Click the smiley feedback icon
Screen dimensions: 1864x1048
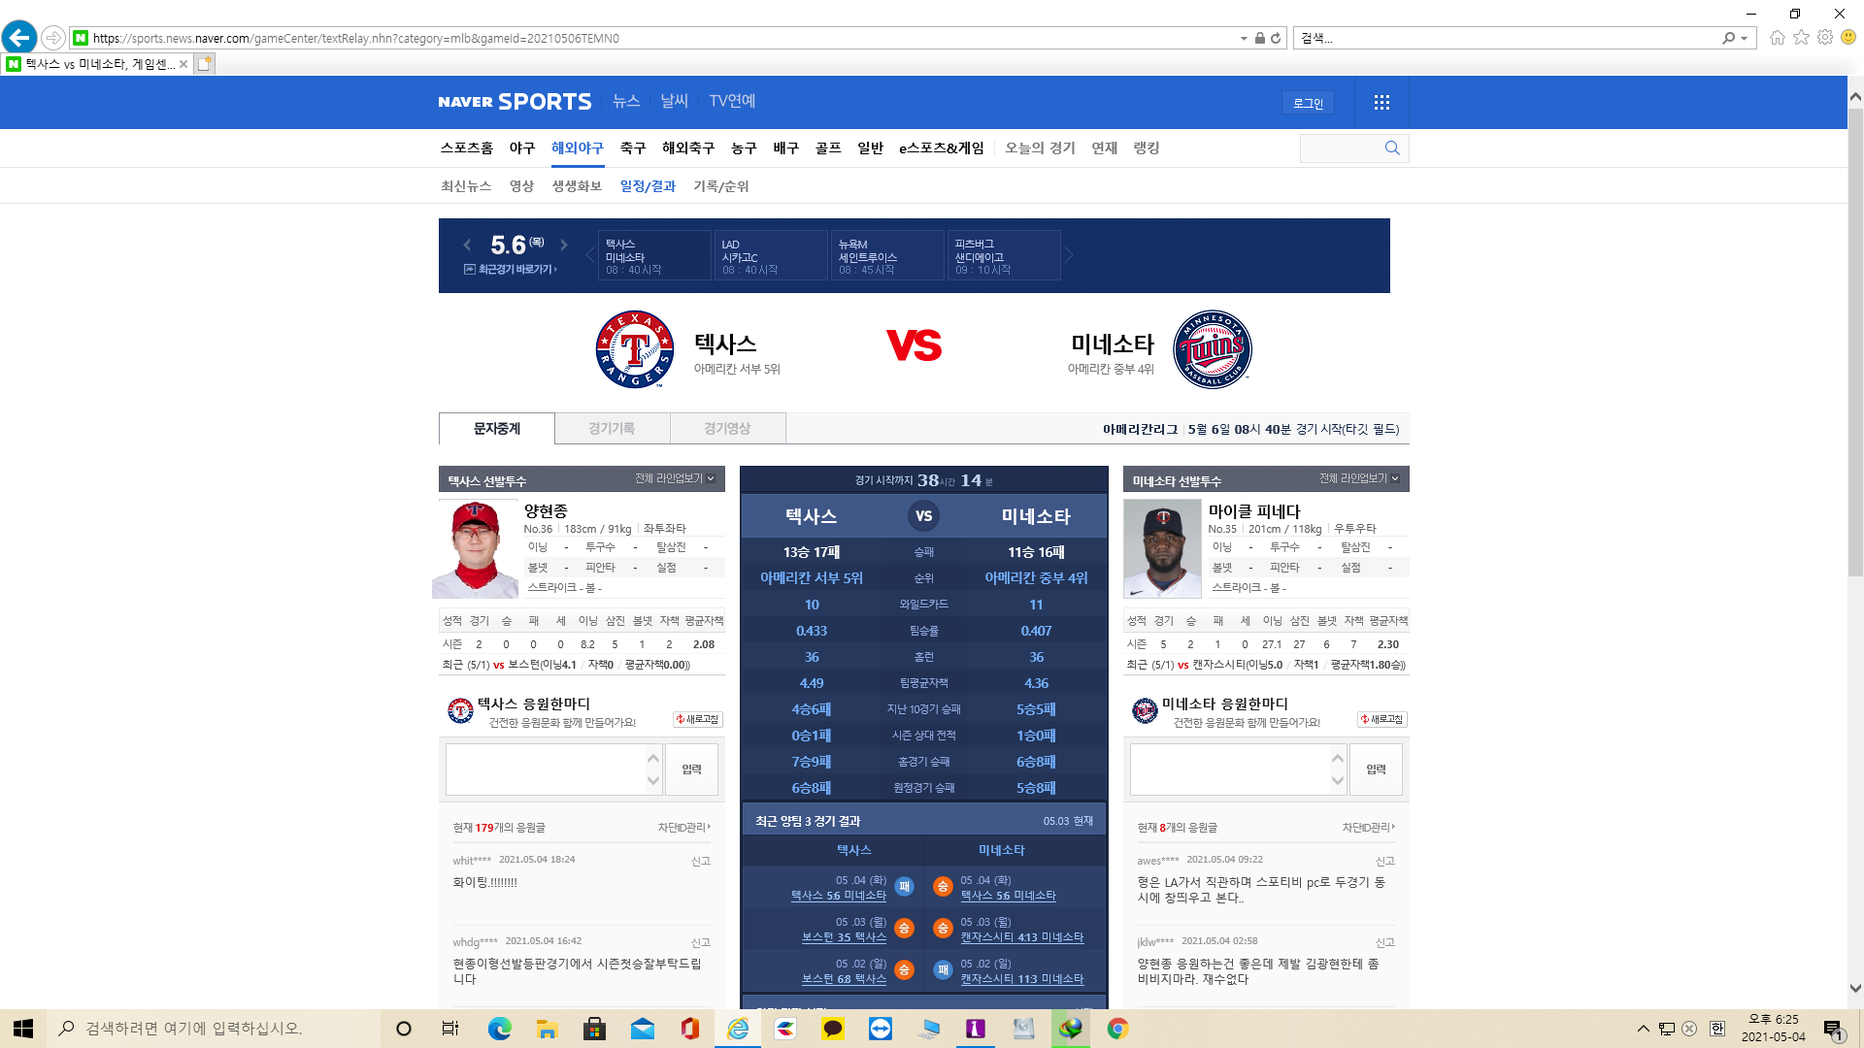pos(1848,37)
